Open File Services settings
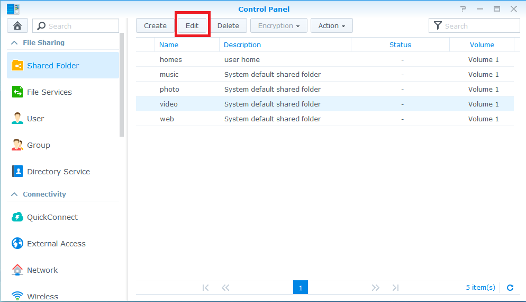Image resolution: width=526 pixels, height=302 pixels. click(x=49, y=92)
